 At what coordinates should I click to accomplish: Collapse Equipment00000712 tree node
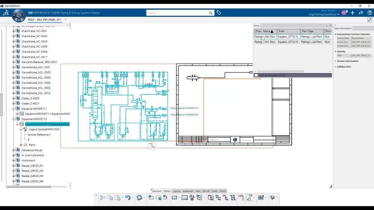click(14, 119)
